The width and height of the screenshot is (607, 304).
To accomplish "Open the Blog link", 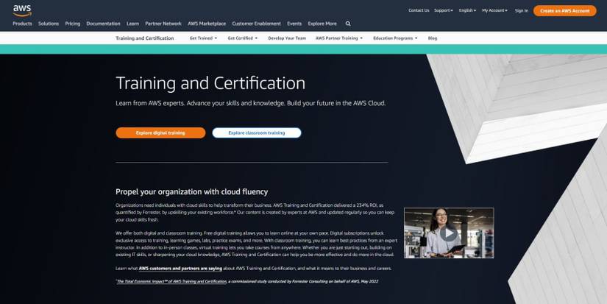I will (x=433, y=38).
